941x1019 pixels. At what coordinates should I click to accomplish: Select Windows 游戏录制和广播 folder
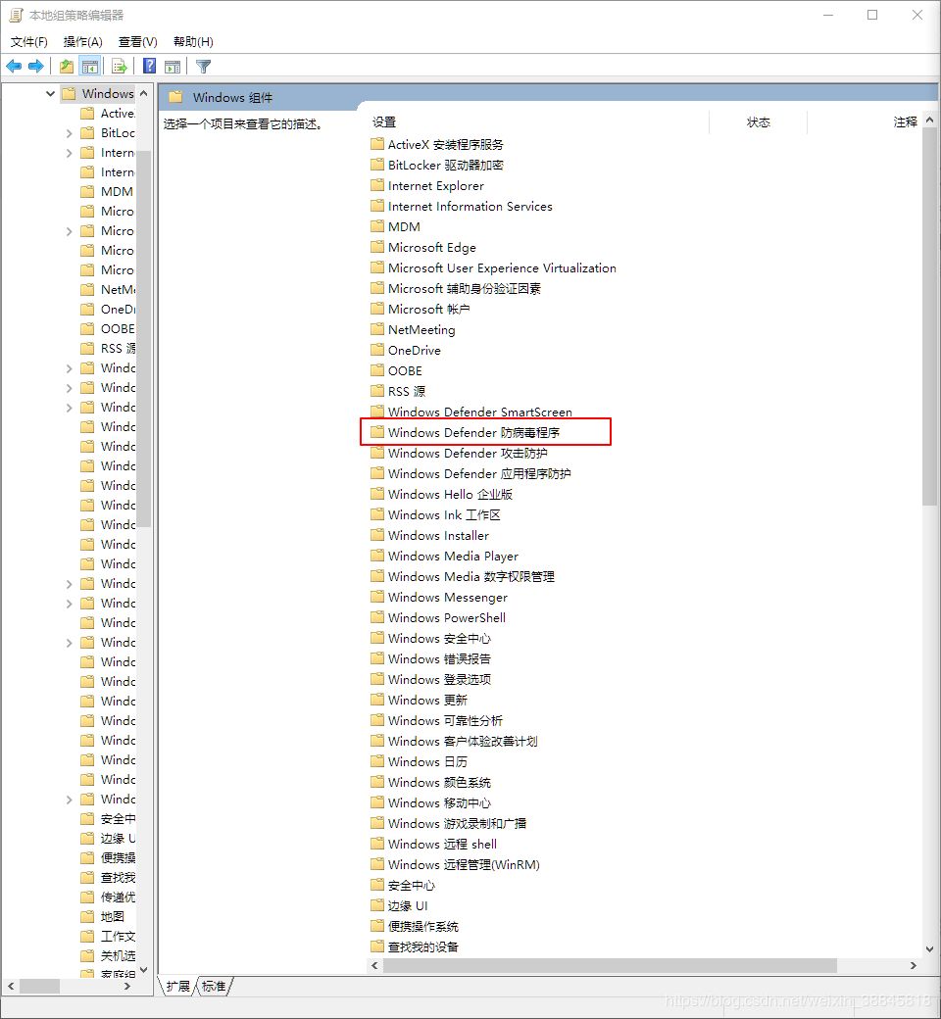click(449, 824)
